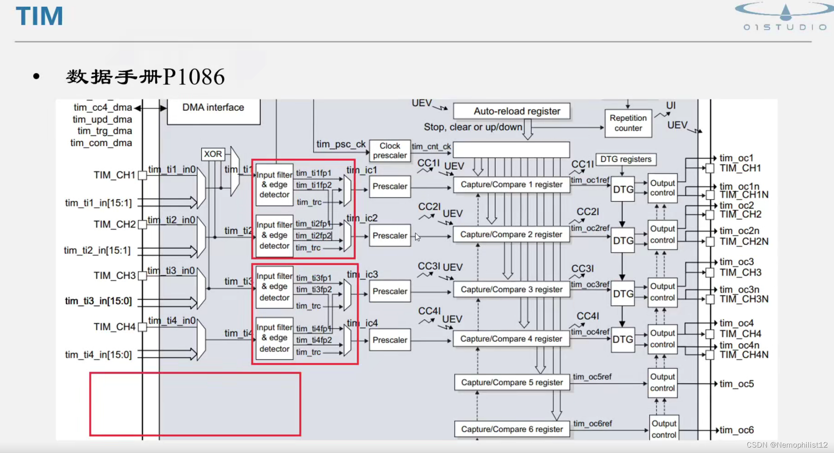Screen dimensions: 834x453
Task: Click the tim_ti1_in[15:1] label
Action: coord(98,203)
